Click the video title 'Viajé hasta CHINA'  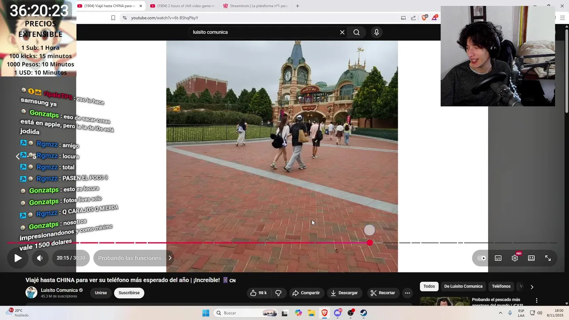pyautogui.click(x=130, y=280)
